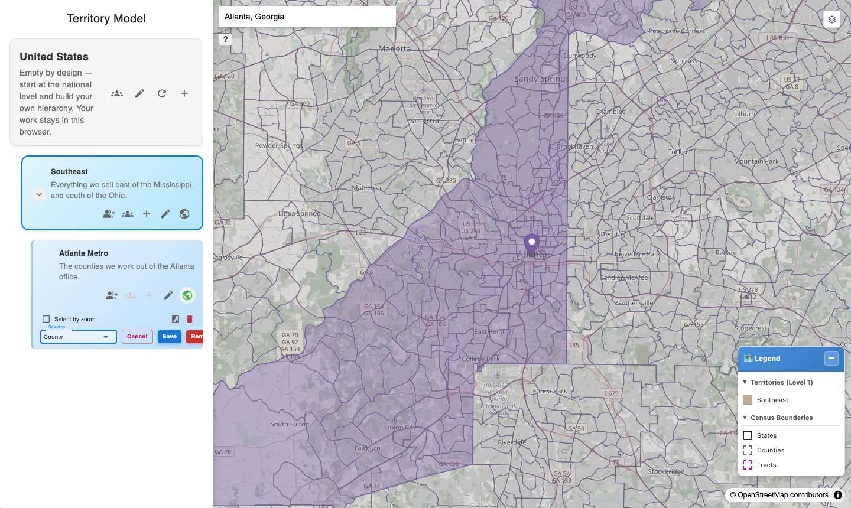Click the blue Save button

coord(170,337)
